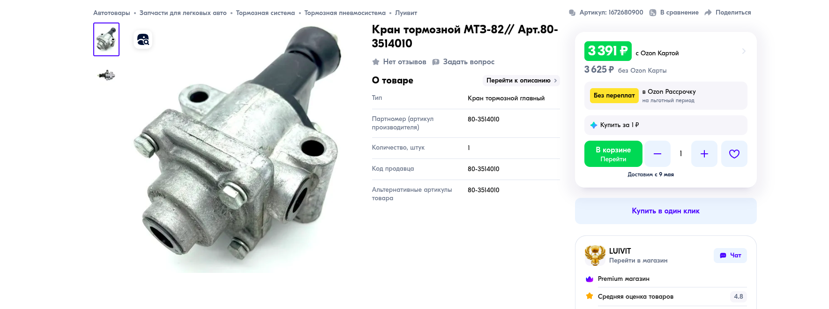829x309 pixels.
Task: Open the Без переплат Ozon Рассрочку offer
Action: coord(665,96)
